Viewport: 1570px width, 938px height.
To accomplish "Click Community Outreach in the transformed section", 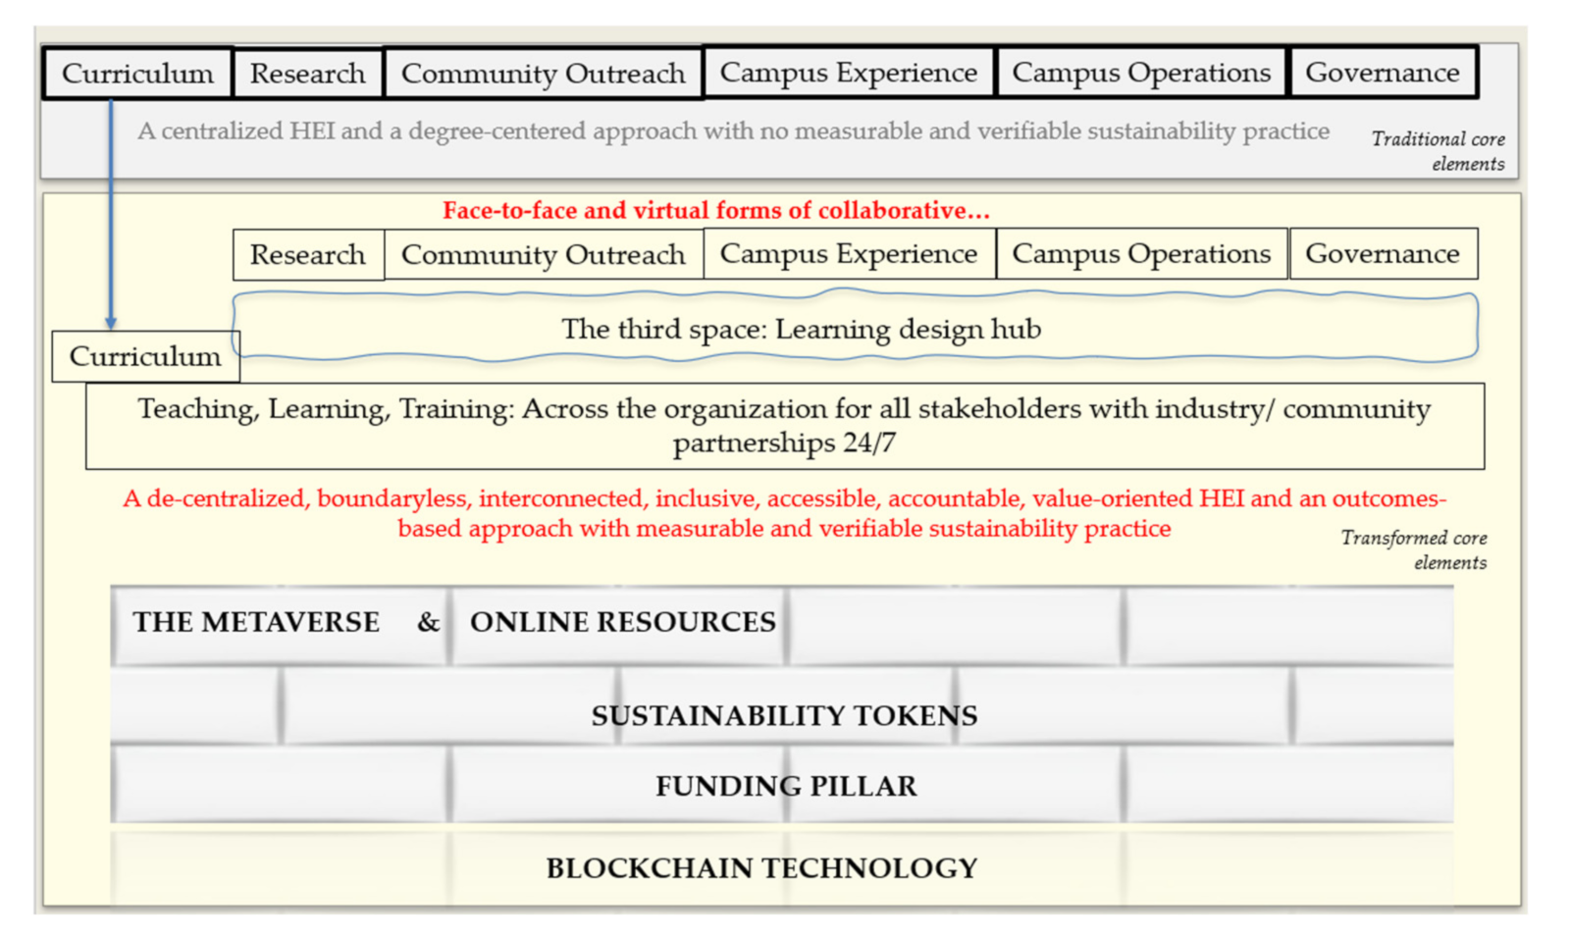I will point(543,254).
